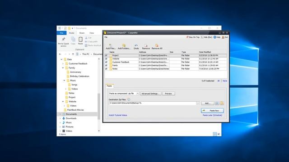Click Hide (Esc) in Copywhiz header
The image size is (289, 162).
click(206, 37)
